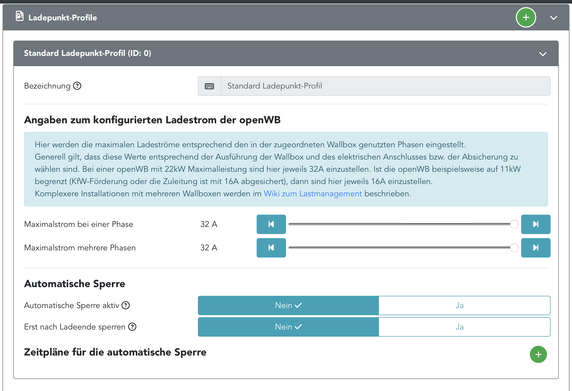The height and width of the screenshot is (391, 572).
Task: Open the Wiki zum Lastmanagement link
Action: coord(313,194)
